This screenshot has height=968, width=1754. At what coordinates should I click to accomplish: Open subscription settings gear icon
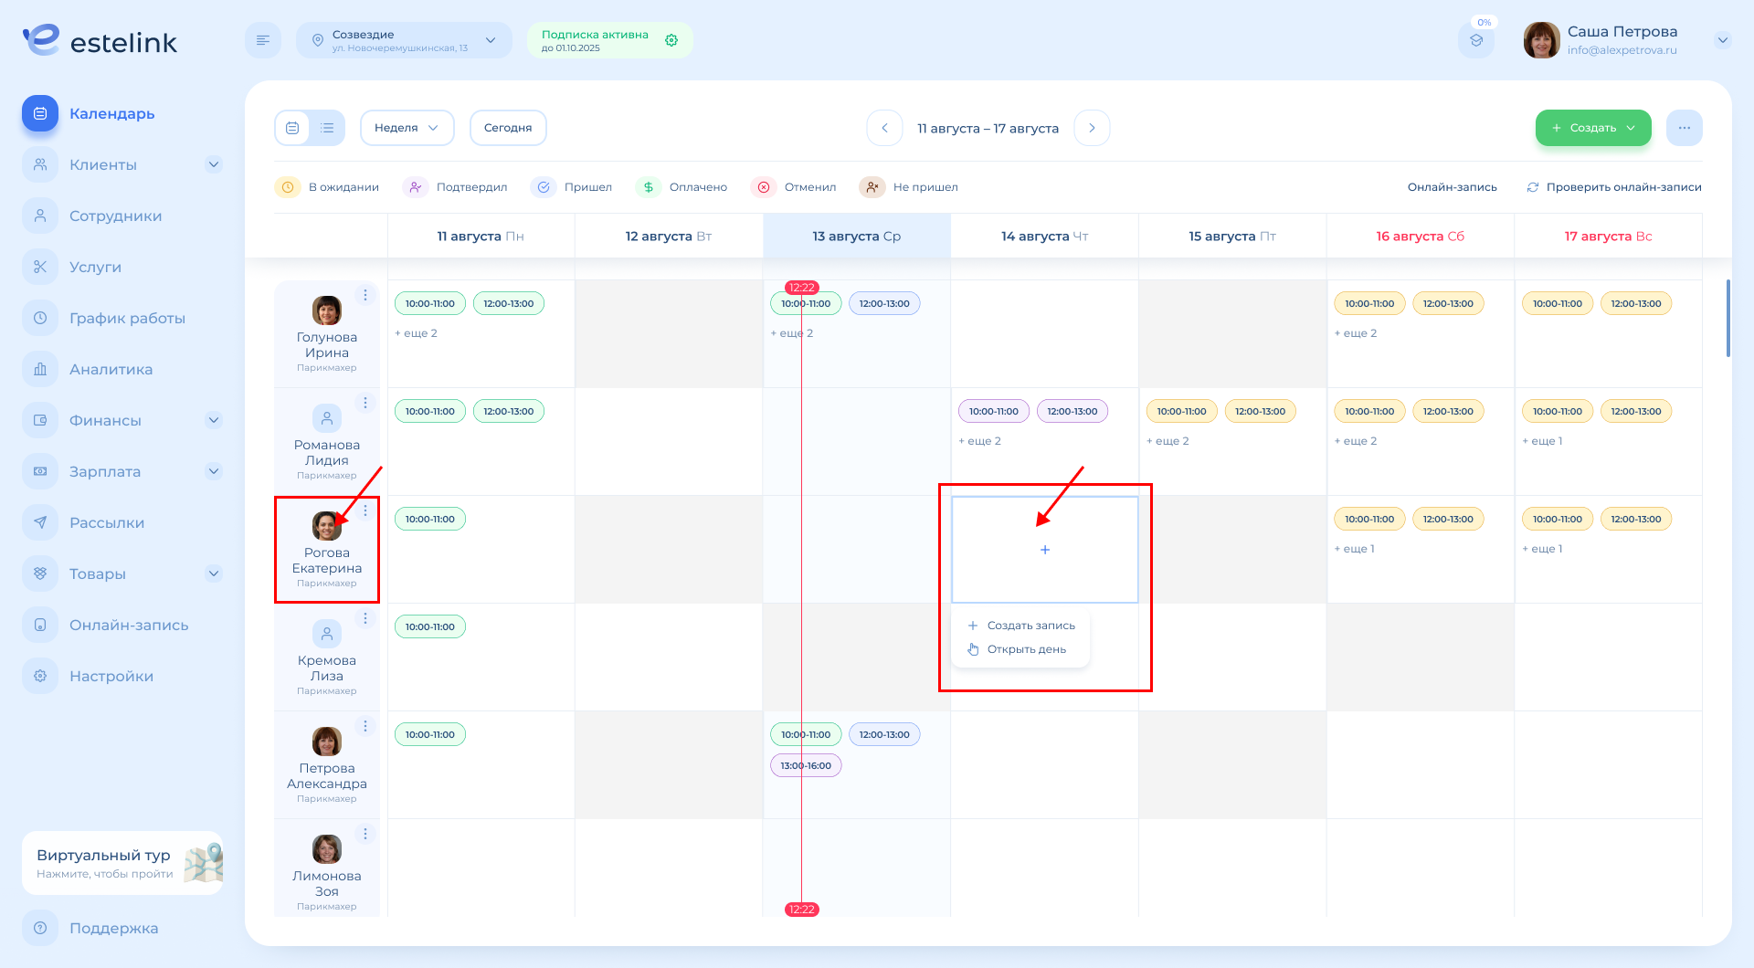point(671,40)
